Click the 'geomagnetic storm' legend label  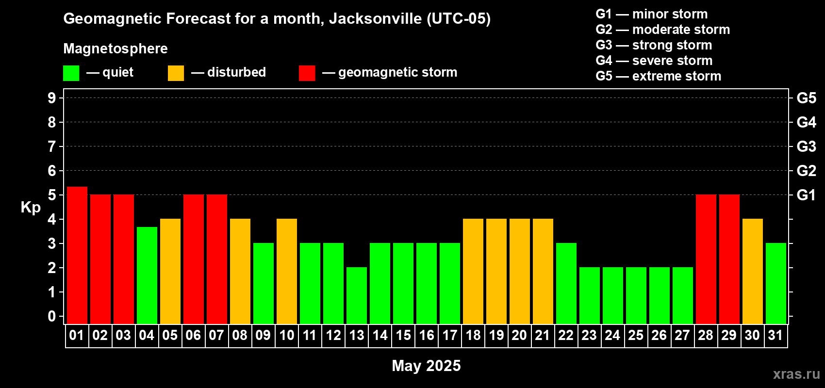397,72
